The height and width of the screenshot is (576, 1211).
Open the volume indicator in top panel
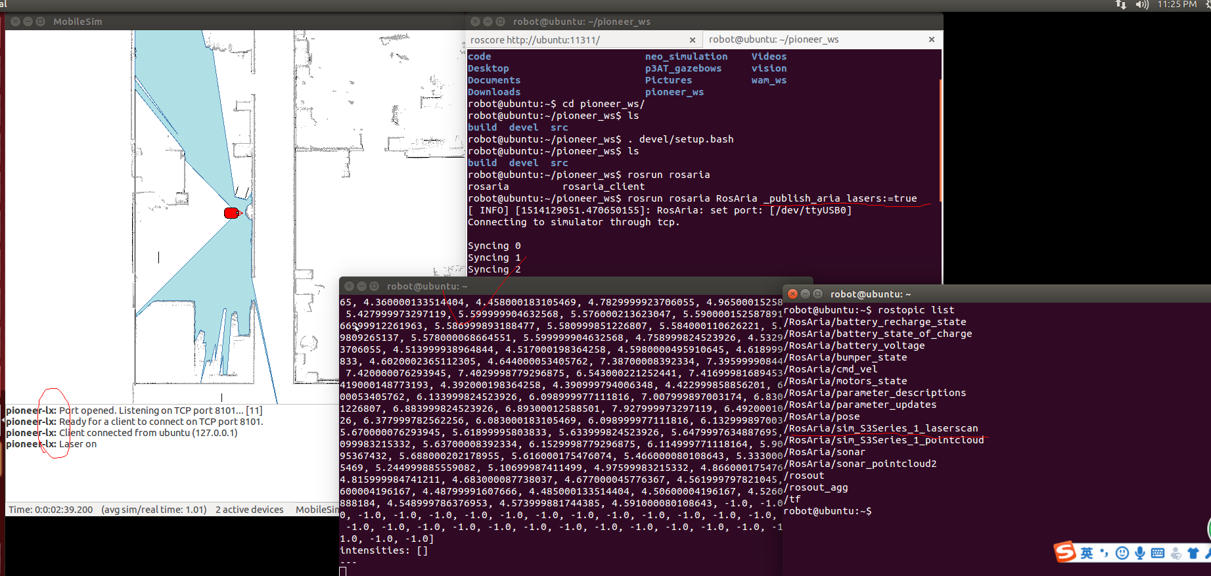tap(1143, 5)
